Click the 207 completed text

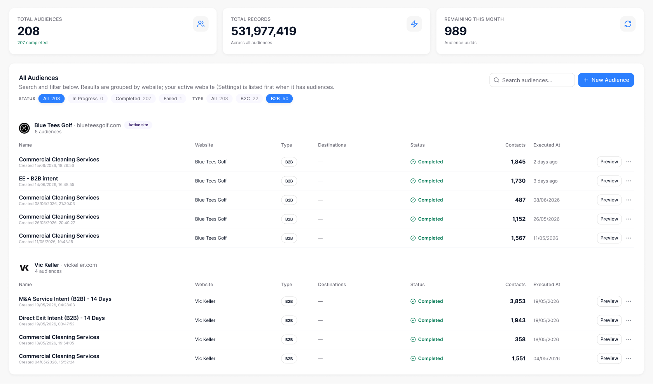coord(32,43)
